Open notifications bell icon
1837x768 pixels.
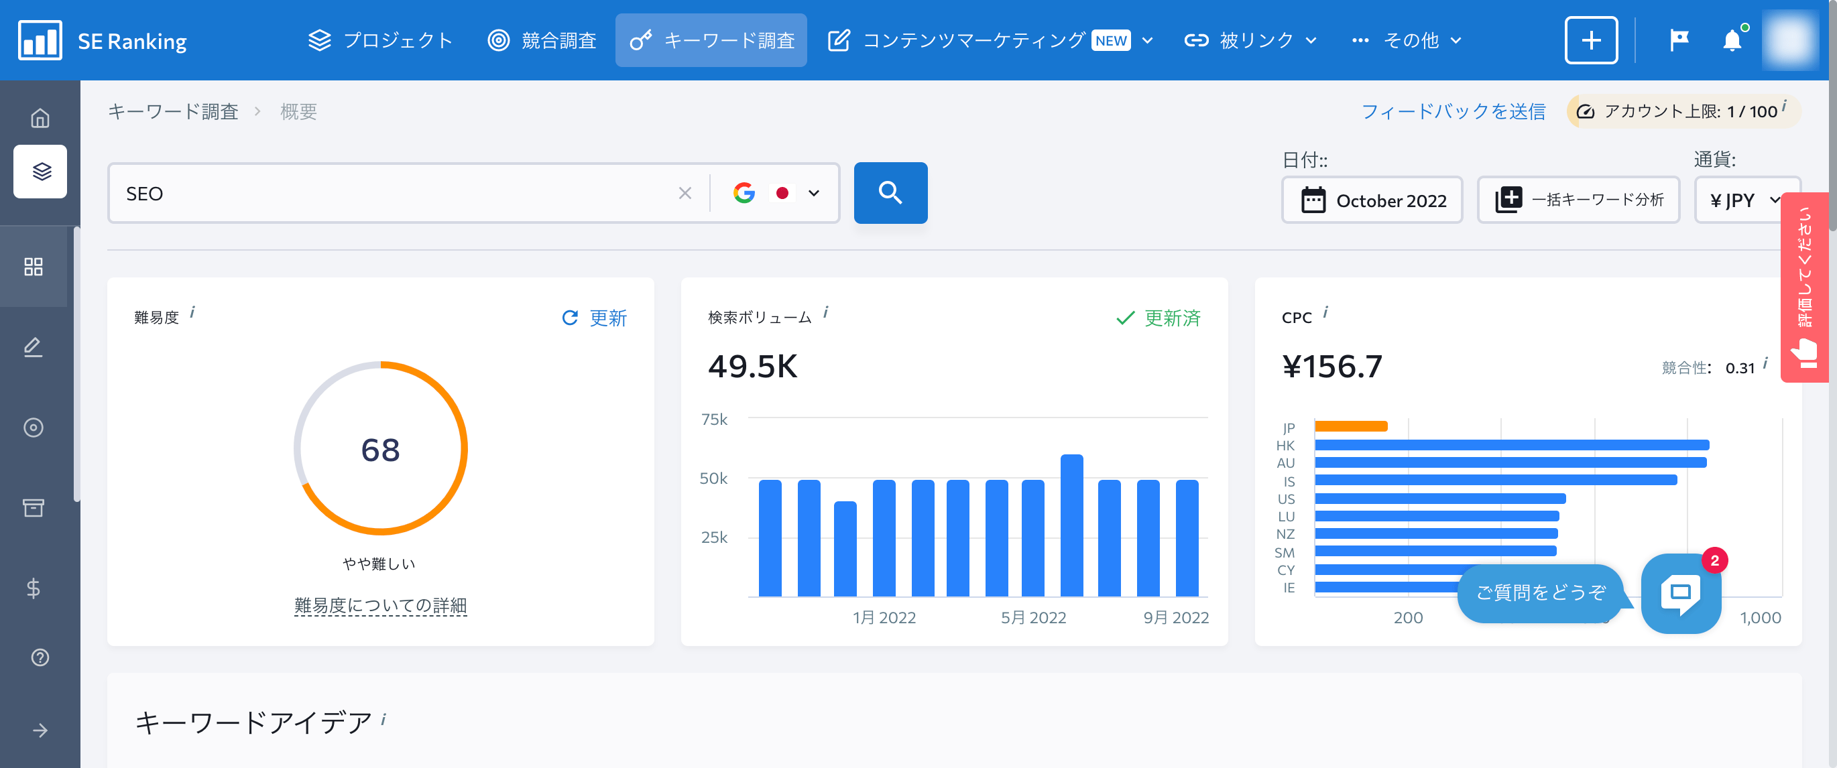[x=1732, y=41]
